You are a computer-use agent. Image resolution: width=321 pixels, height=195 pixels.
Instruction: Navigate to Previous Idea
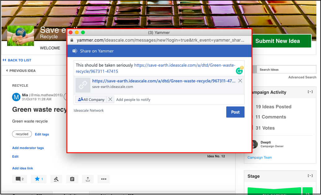21,71
